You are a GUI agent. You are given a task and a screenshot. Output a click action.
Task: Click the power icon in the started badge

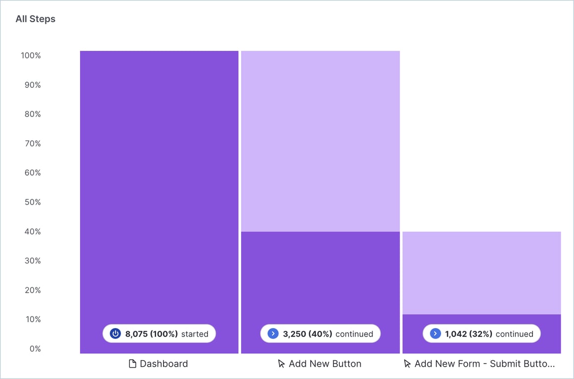click(x=115, y=334)
